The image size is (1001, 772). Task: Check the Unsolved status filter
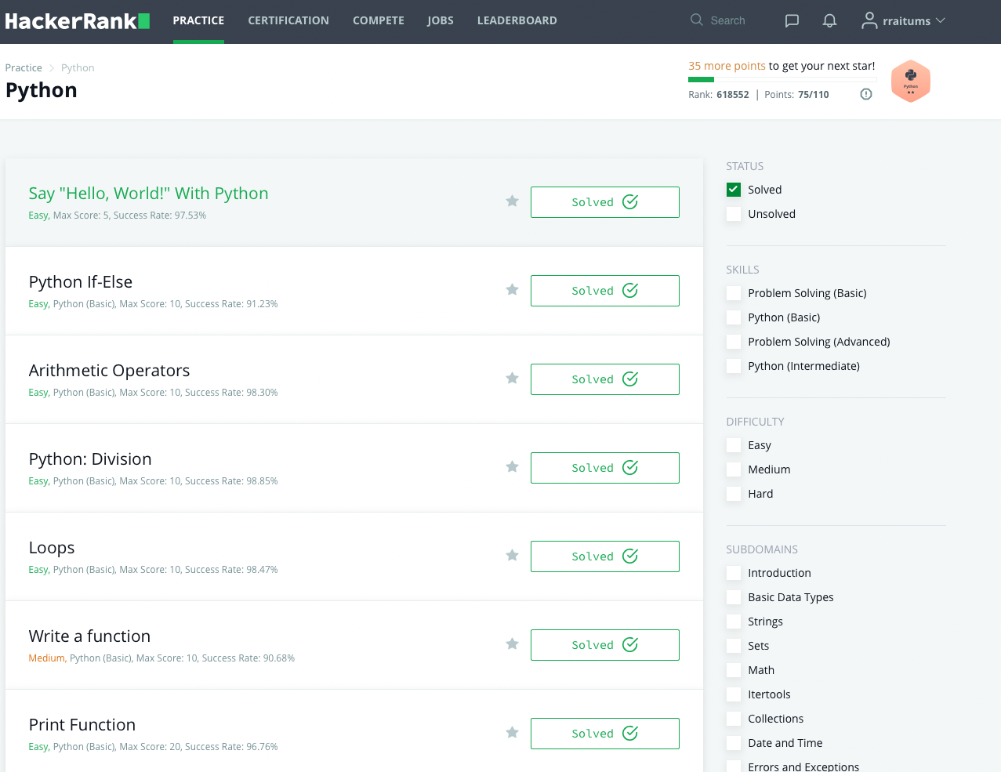click(x=734, y=214)
